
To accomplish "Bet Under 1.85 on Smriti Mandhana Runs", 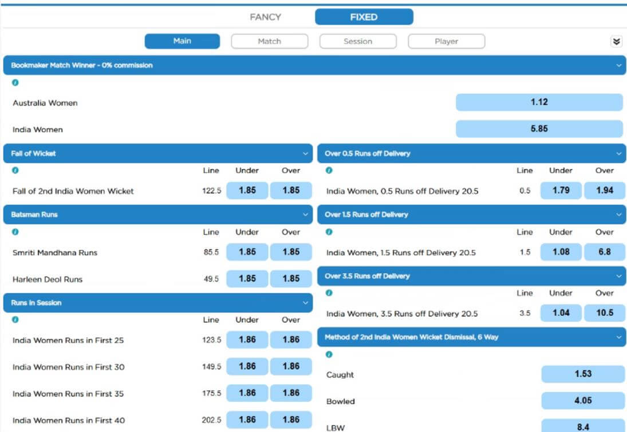I will pos(247,251).
